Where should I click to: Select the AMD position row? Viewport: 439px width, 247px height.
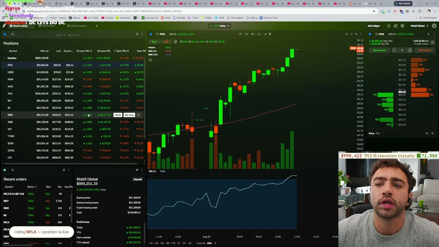73,122
